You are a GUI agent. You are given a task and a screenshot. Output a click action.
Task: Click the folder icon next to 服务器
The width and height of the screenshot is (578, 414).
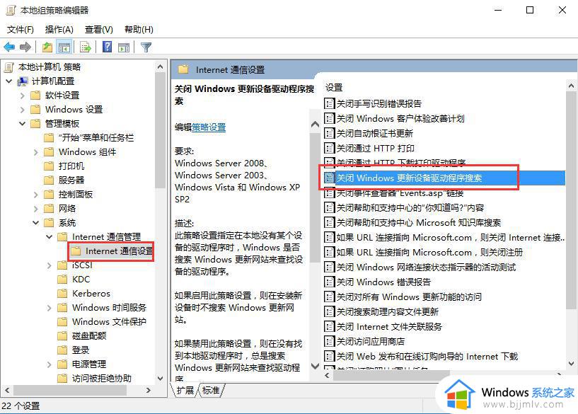(x=49, y=180)
